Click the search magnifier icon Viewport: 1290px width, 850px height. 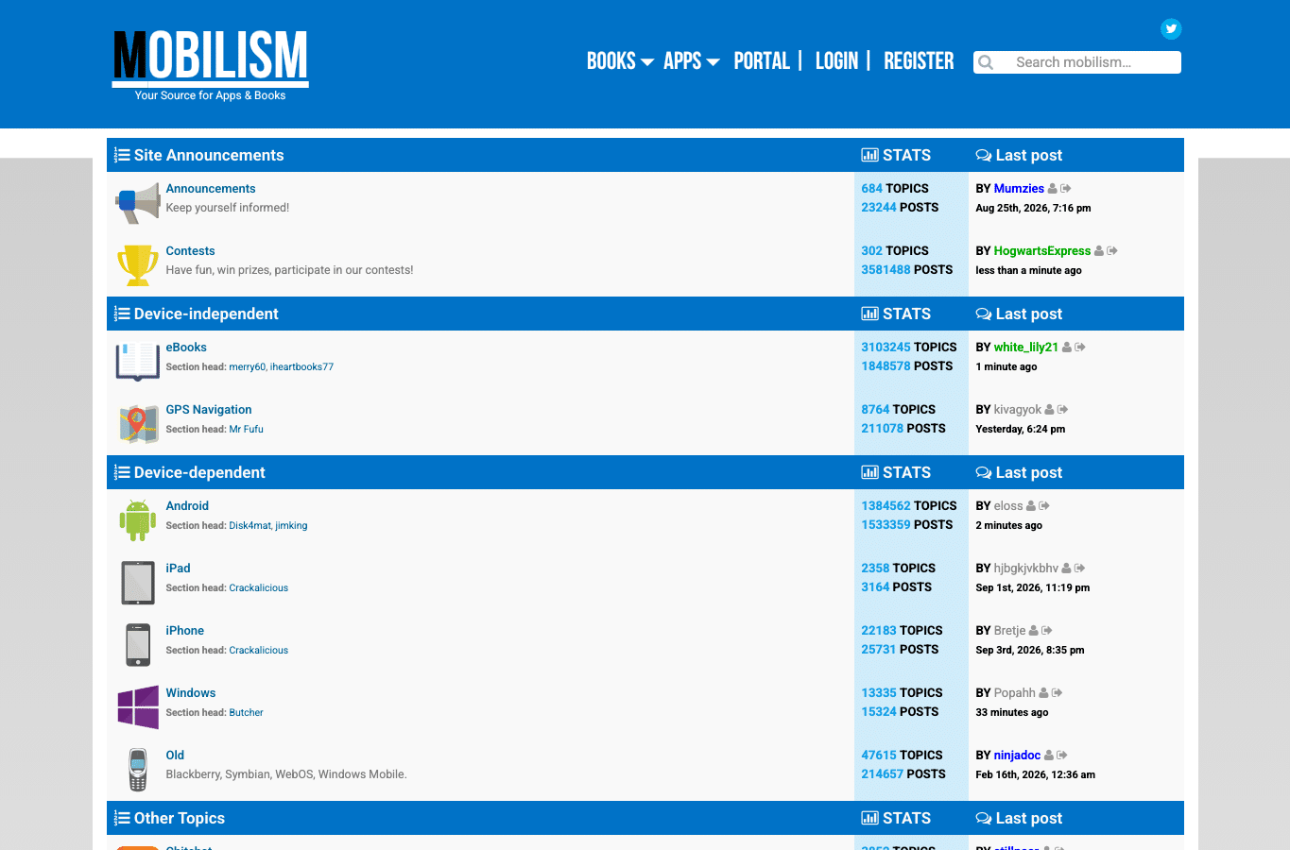(x=986, y=62)
